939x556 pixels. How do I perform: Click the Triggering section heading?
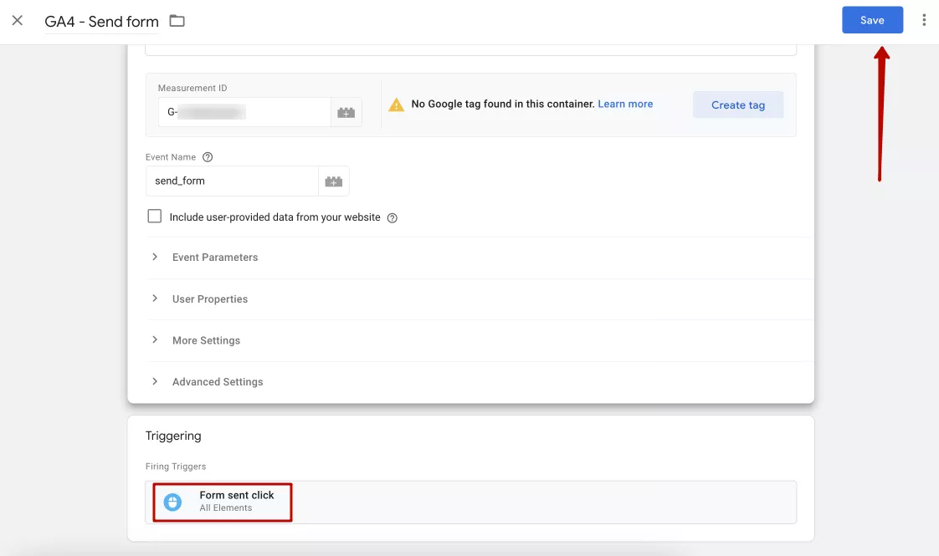[173, 436]
